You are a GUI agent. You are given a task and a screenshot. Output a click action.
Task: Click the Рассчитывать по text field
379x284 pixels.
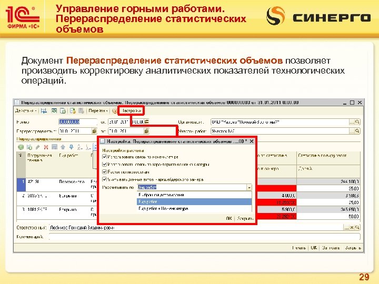(x=192, y=187)
